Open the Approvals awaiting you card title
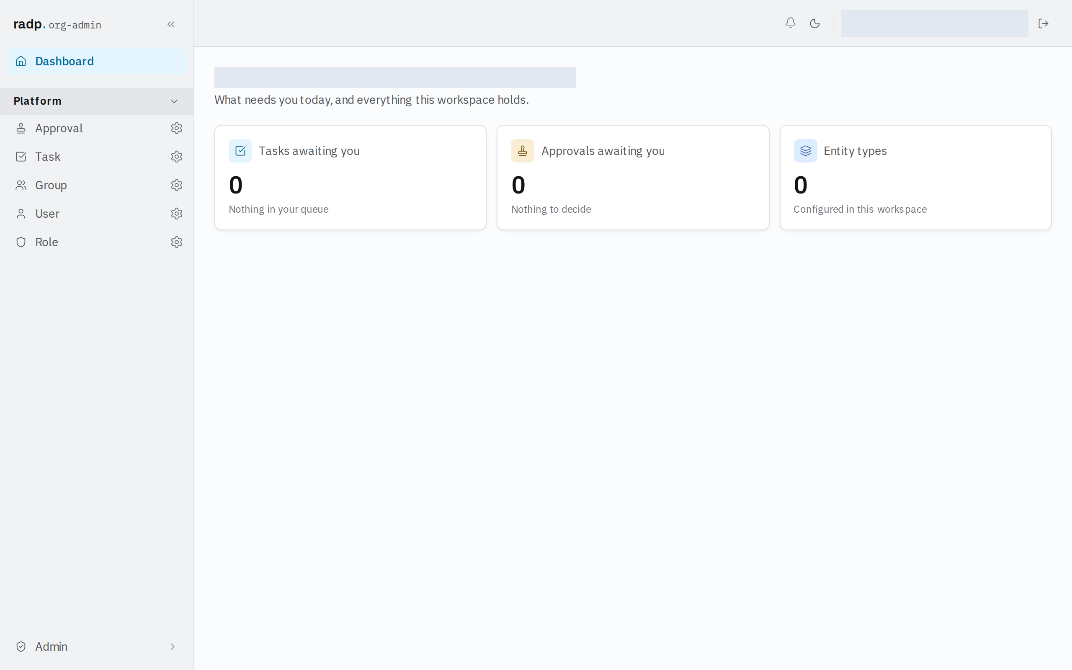This screenshot has width=1072, height=670. click(x=603, y=151)
